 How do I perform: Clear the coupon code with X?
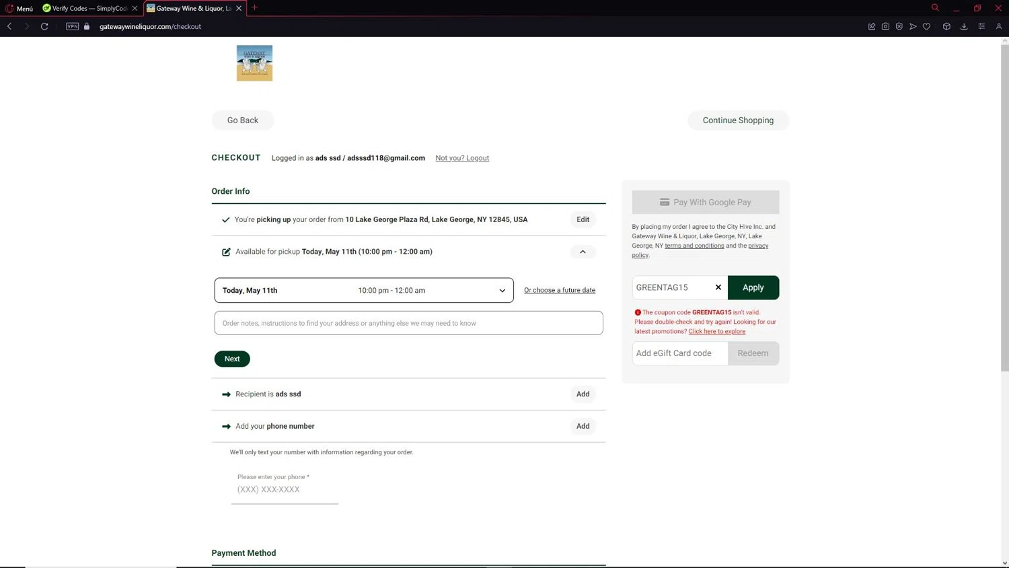[718, 287]
